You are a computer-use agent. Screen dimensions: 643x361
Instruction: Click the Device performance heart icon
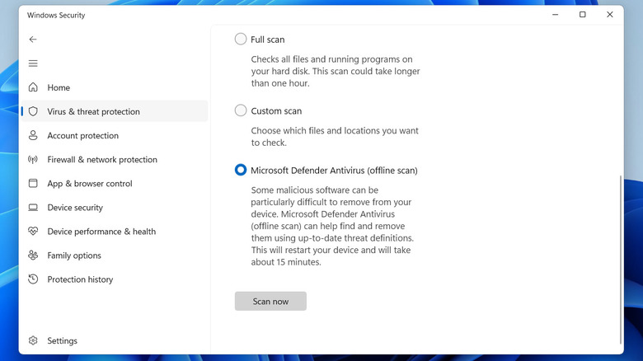pos(33,232)
